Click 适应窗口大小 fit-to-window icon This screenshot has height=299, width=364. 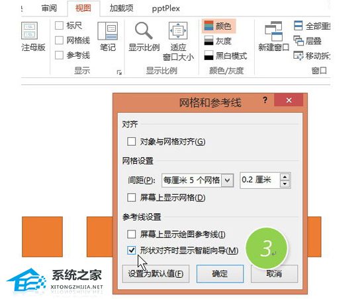(x=178, y=30)
